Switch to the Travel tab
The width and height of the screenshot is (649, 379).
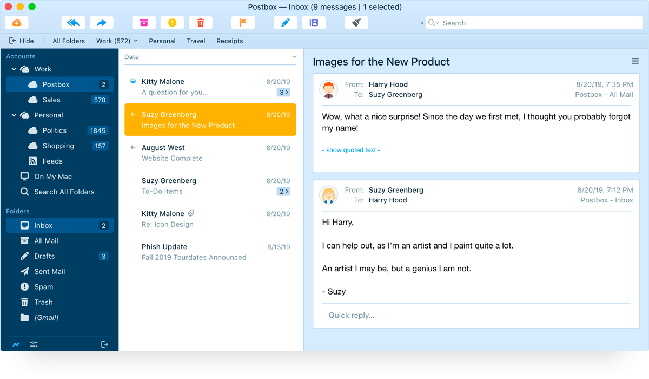click(x=196, y=41)
